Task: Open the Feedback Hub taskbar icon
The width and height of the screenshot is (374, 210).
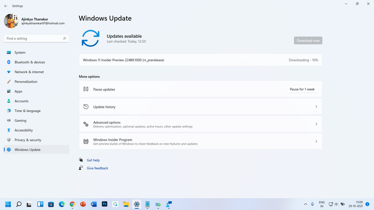Action: 169,204
